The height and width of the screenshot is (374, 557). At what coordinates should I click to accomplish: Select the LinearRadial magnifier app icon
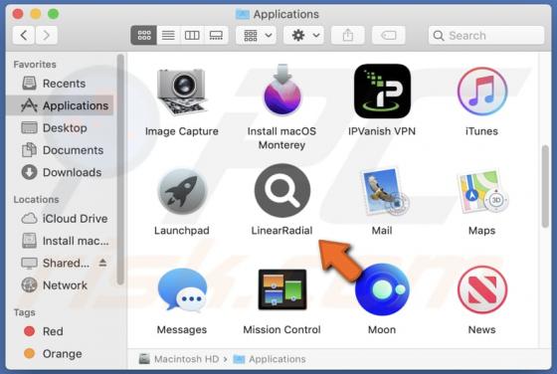(x=282, y=191)
